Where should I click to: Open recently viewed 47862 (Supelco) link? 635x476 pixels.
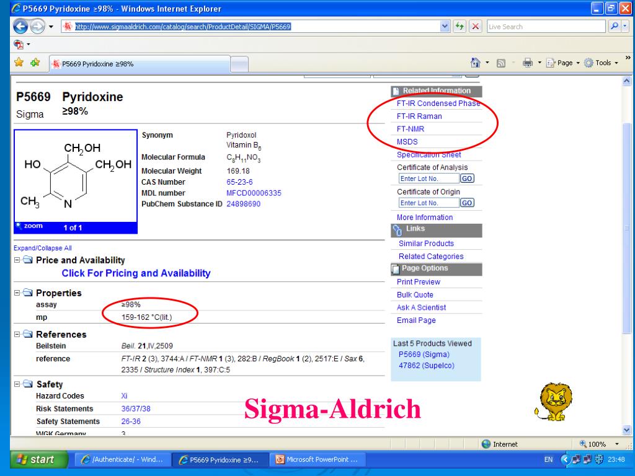[426, 366]
